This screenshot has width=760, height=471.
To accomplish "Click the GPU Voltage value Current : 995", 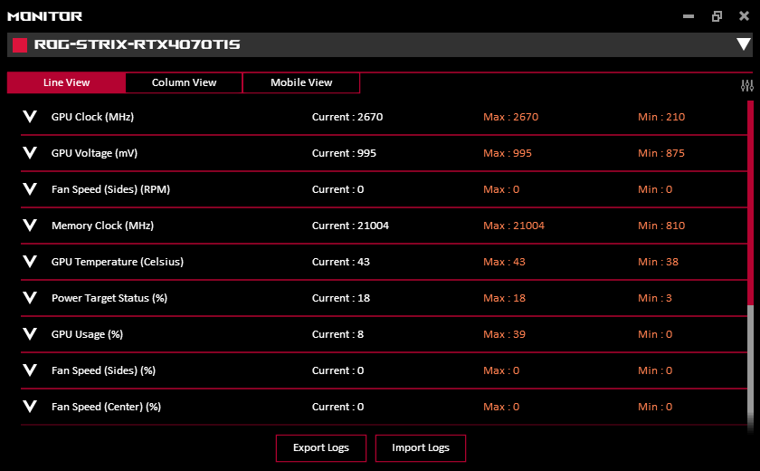I will pyautogui.click(x=344, y=153).
